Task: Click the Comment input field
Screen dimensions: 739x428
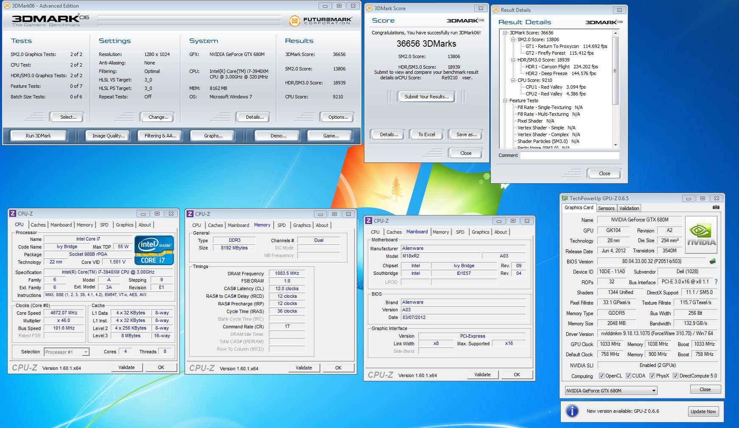Action: point(570,156)
